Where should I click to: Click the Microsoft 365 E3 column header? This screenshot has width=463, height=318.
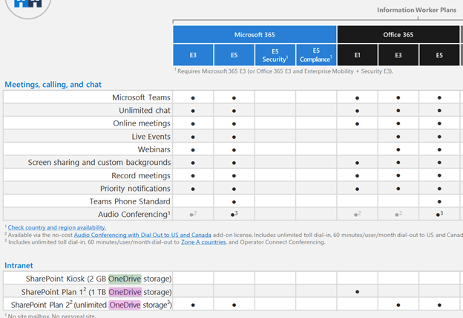click(193, 55)
